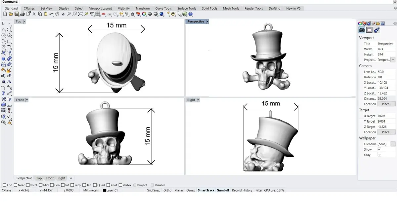Switch to the Drafting tab
The height and width of the screenshot is (223, 397).
click(x=274, y=8)
